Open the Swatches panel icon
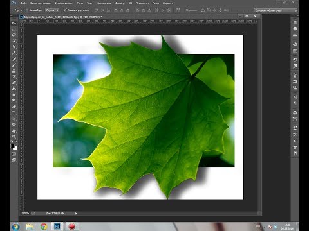Image resolution: width=309 pixels, height=231 pixels. 295,51
